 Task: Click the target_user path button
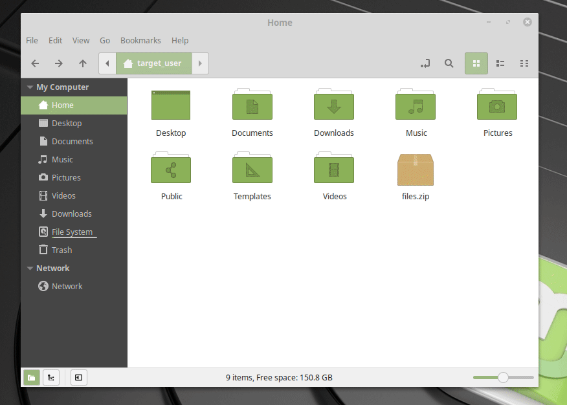[x=153, y=63]
